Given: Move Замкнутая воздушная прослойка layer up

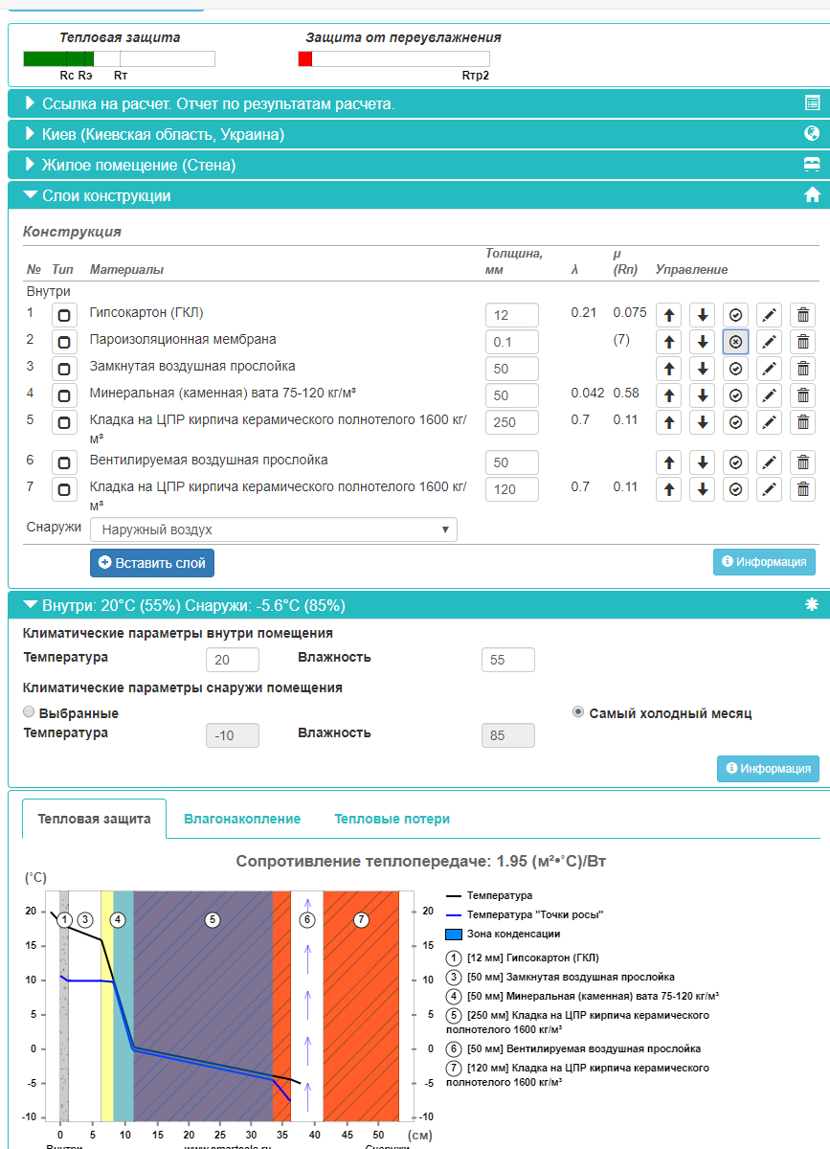Looking at the screenshot, I should click(670, 368).
